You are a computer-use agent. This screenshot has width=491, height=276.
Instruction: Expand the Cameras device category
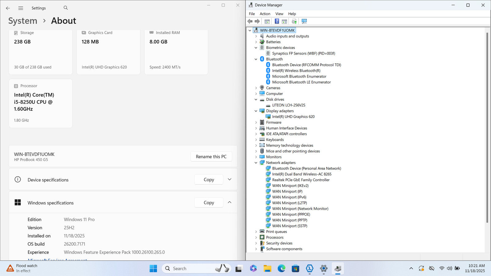pyautogui.click(x=256, y=88)
